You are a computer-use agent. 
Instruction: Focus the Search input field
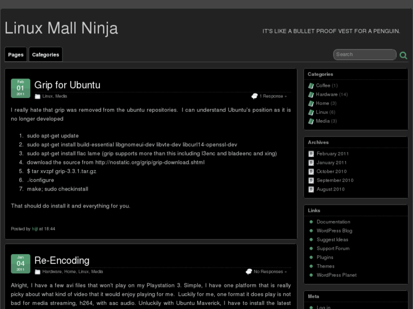[x=365, y=54]
